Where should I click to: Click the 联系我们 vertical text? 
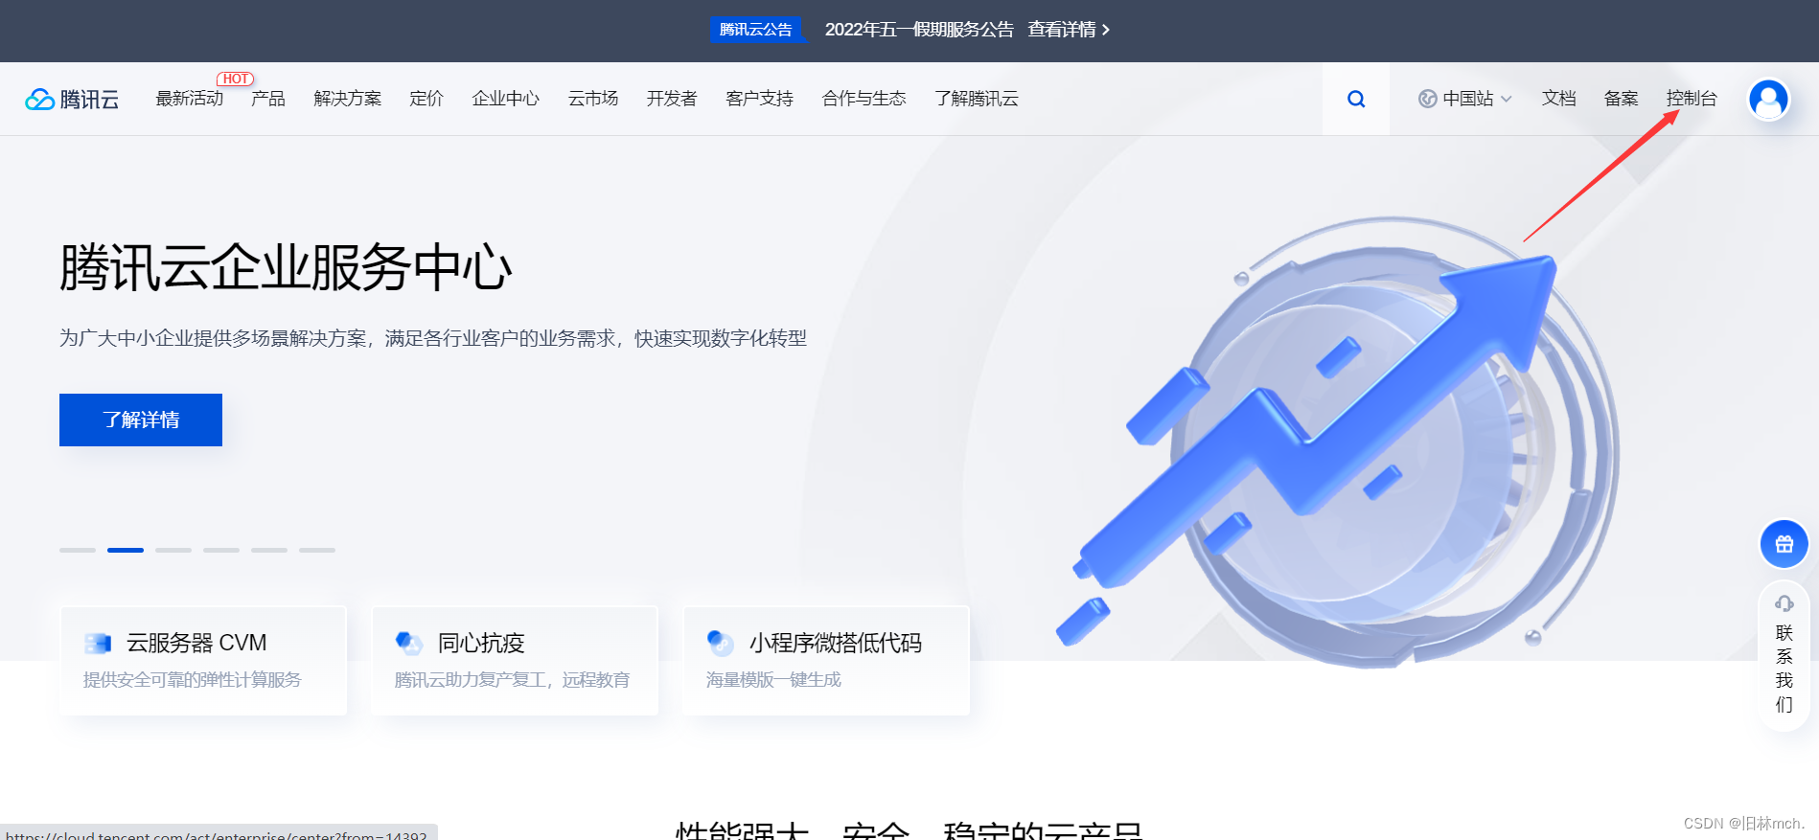click(1784, 669)
